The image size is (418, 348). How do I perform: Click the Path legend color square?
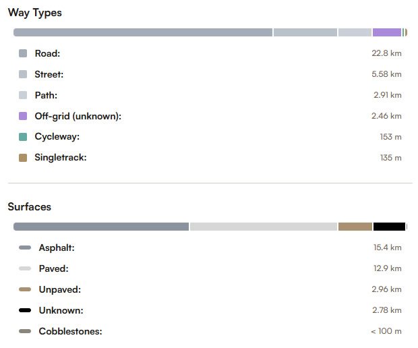23,95
